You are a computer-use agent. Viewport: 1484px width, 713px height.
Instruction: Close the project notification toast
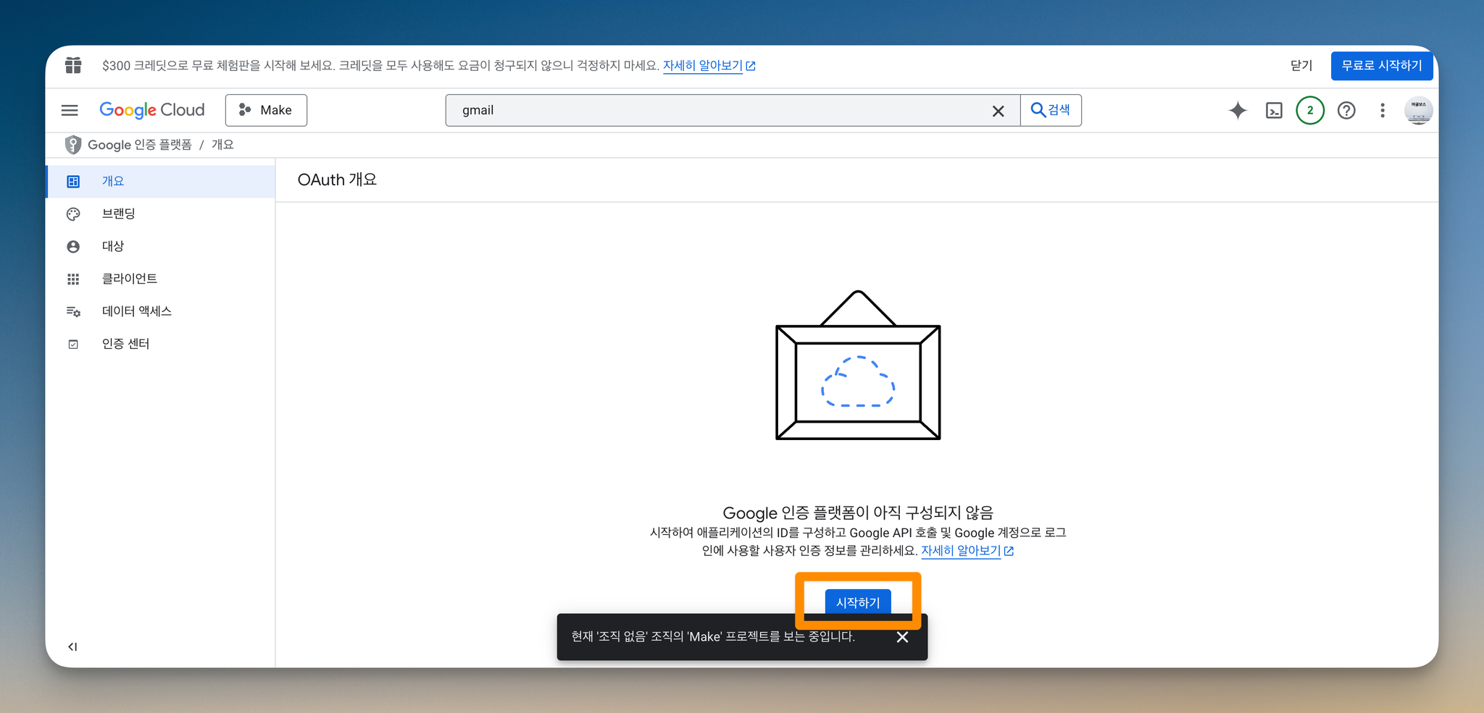pyautogui.click(x=902, y=637)
